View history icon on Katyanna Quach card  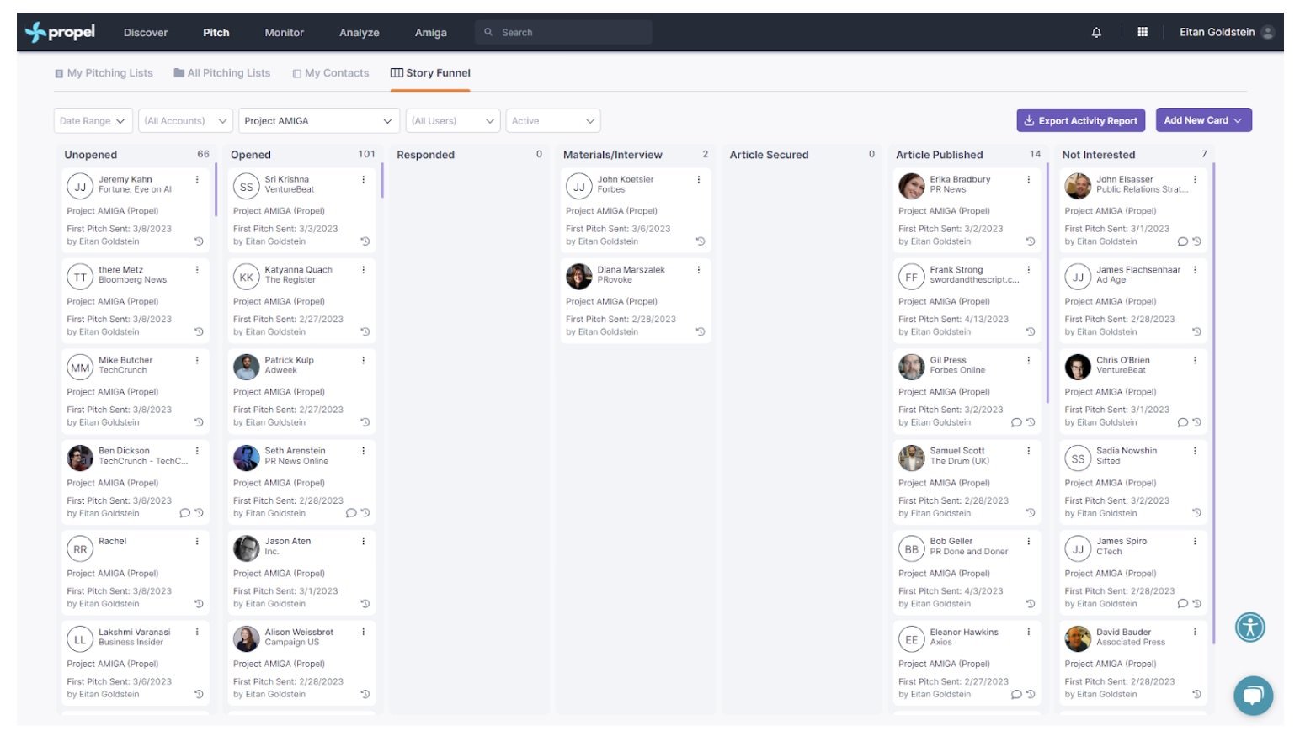point(365,331)
